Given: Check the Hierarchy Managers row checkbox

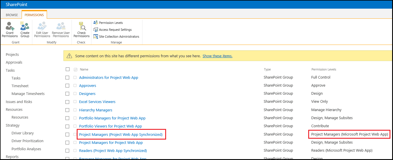Looking at the screenshot, I should coord(67,110).
